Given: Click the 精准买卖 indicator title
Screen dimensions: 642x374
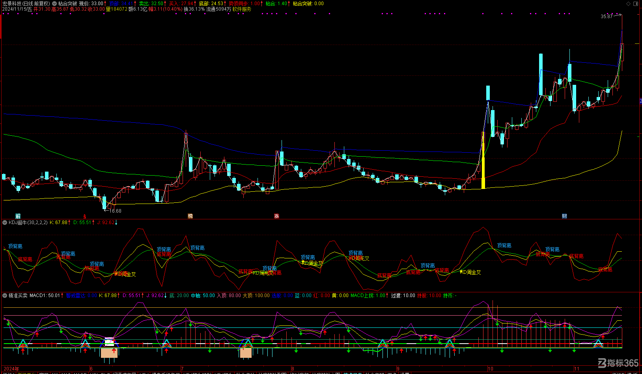Looking at the screenshot, I should point(18,295).
